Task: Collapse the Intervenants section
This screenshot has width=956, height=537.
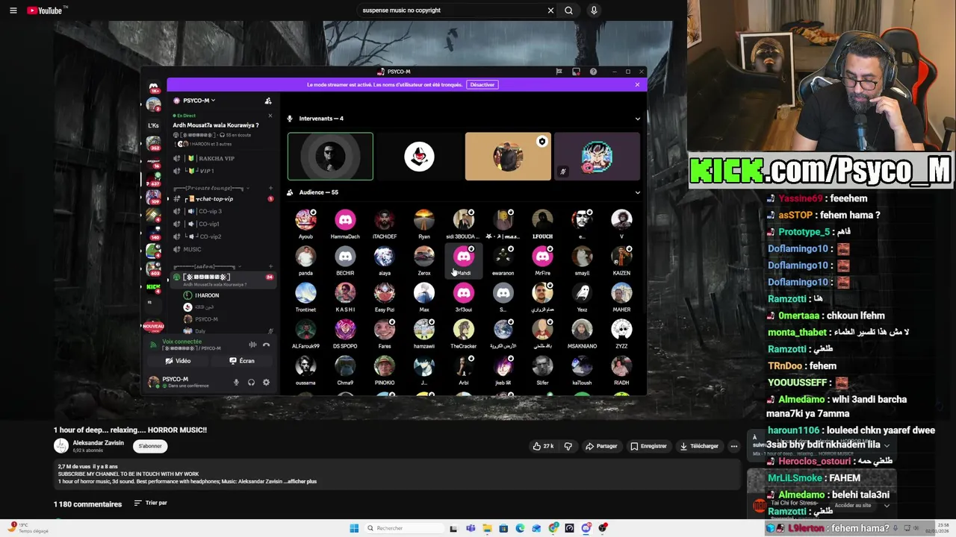Action: (x=637, y=119)
